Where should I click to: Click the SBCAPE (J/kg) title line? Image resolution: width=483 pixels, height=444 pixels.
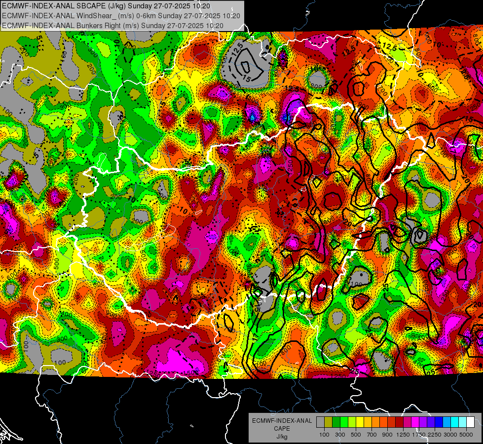coord(106,6)
